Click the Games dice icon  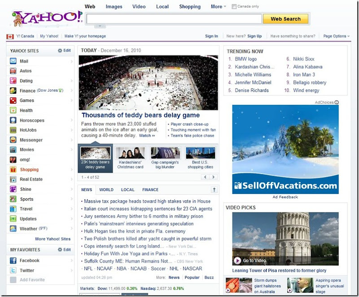click(x=13, y=100)
